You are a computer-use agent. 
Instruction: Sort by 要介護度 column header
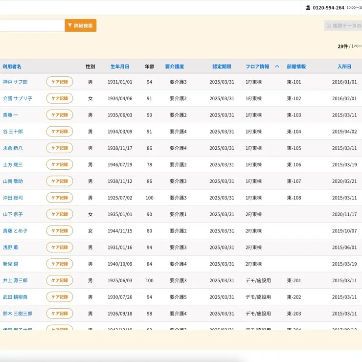pos(175,67)
